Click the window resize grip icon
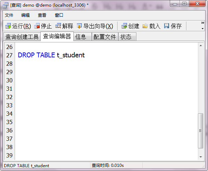 point(203,166)
